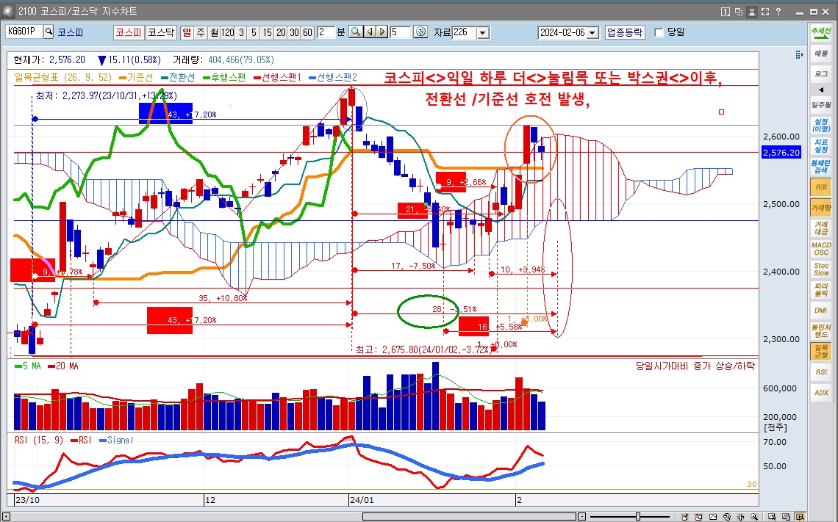838x522 pixels.
Task: Click the minute value input showing 2
Action: (x=326, y=32)
